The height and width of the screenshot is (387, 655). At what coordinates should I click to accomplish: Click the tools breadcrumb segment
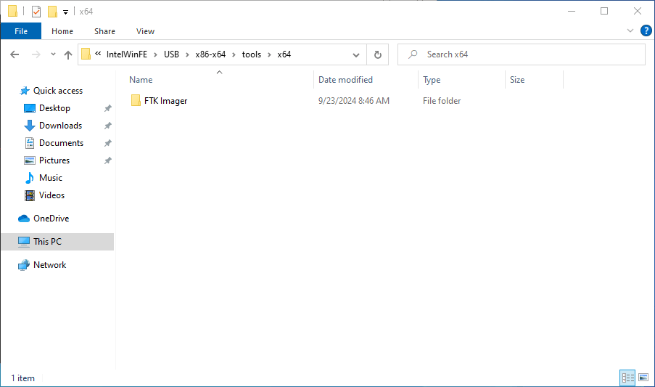click(252, 54)
